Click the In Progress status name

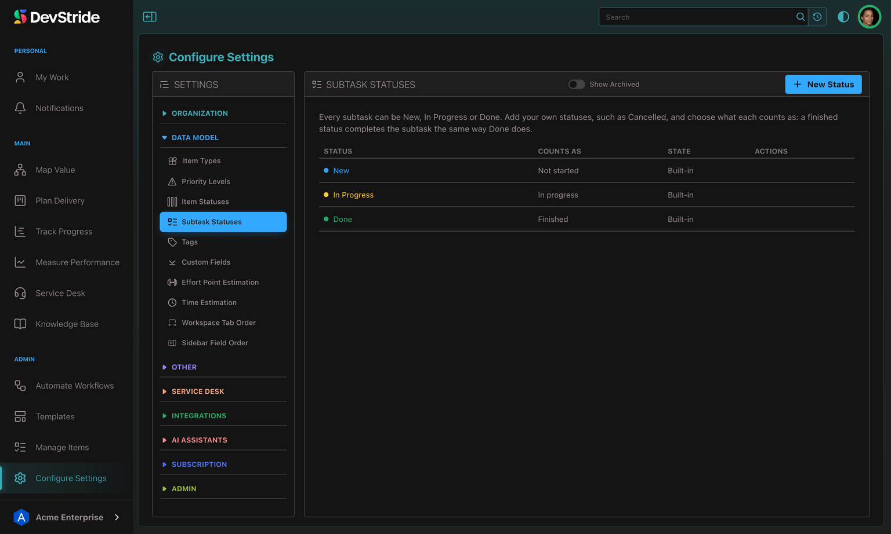coord(353,195)
